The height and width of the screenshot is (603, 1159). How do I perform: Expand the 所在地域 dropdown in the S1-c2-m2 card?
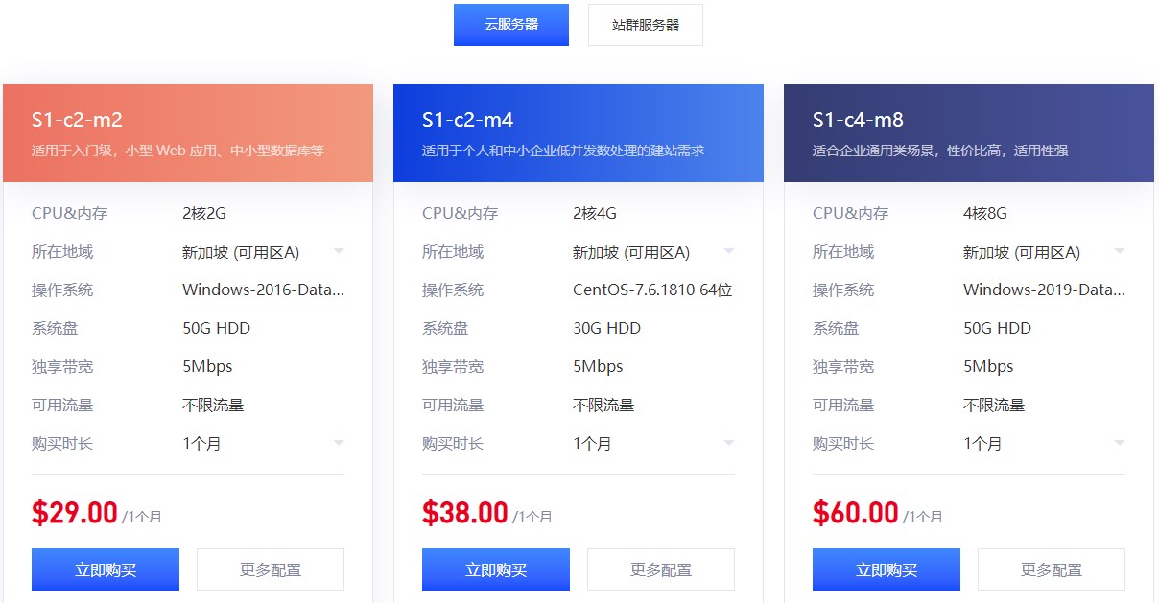point(262,252)
